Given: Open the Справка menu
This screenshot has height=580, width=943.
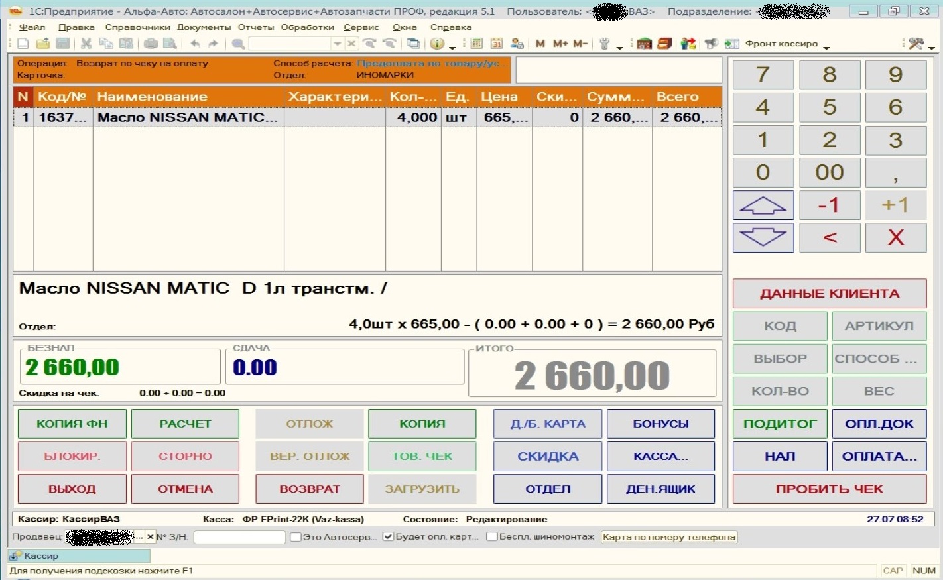Looking at the screenshot, I should [451, 27].
